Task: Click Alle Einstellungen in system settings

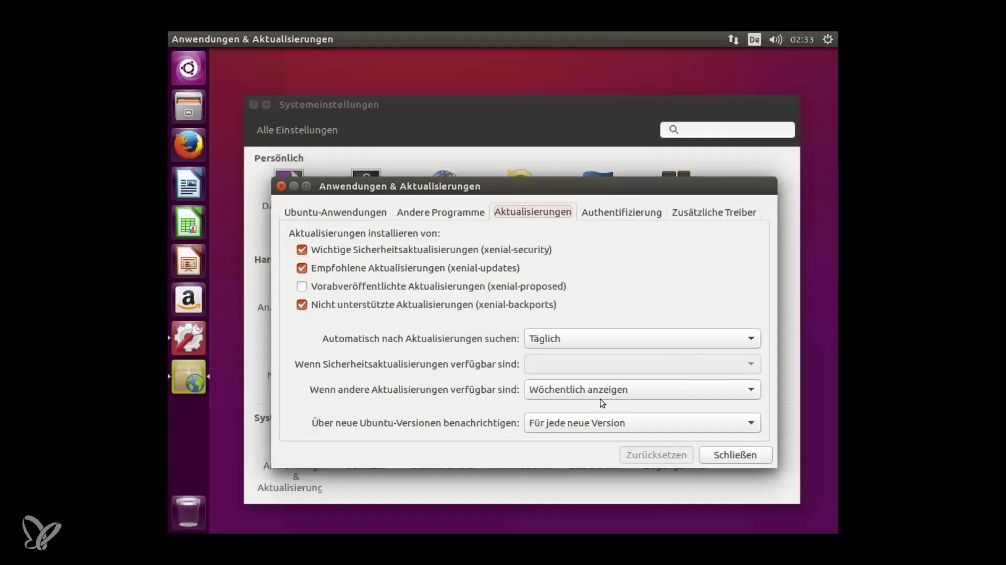Action: [297, 130]
